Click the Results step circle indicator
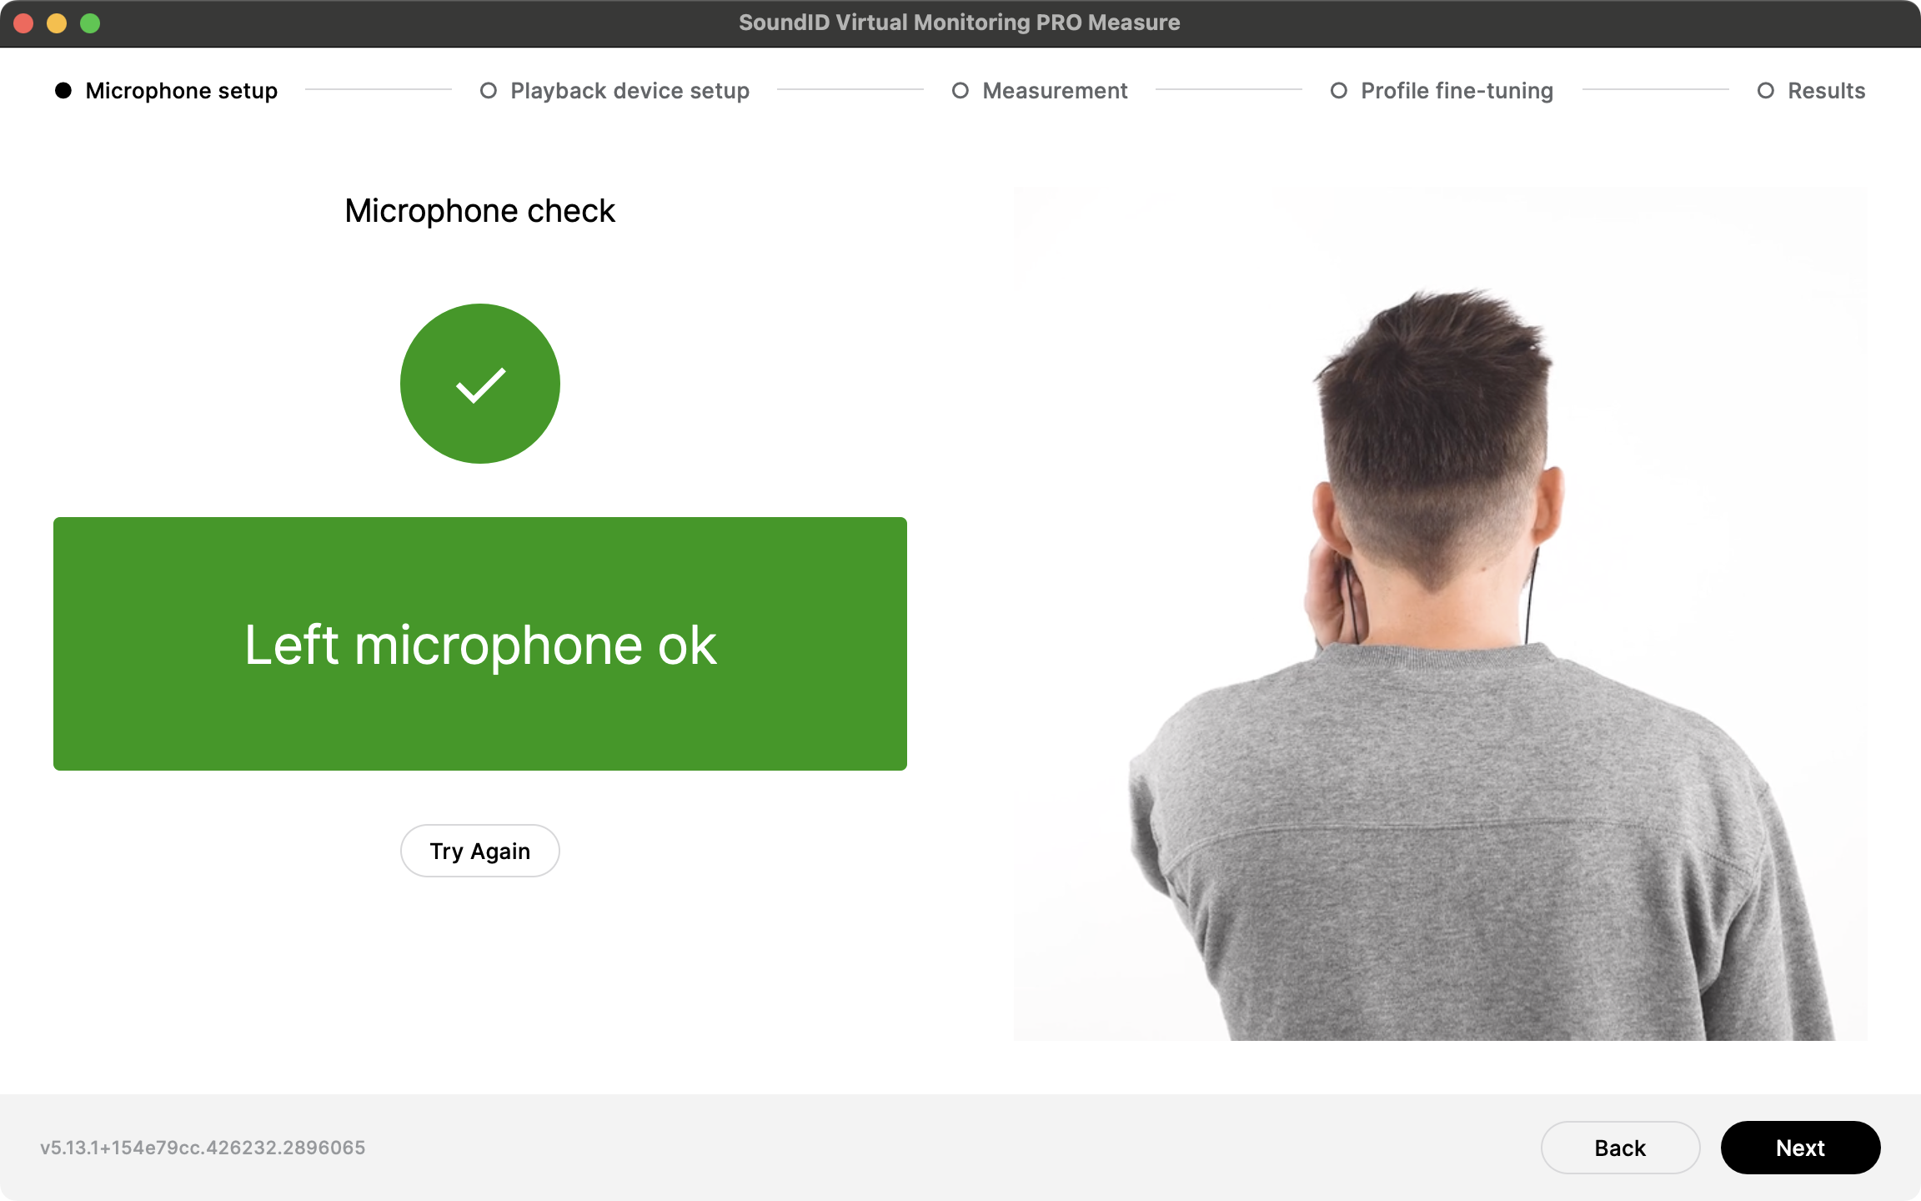1921x1201 pixels. pos(1766,90)
